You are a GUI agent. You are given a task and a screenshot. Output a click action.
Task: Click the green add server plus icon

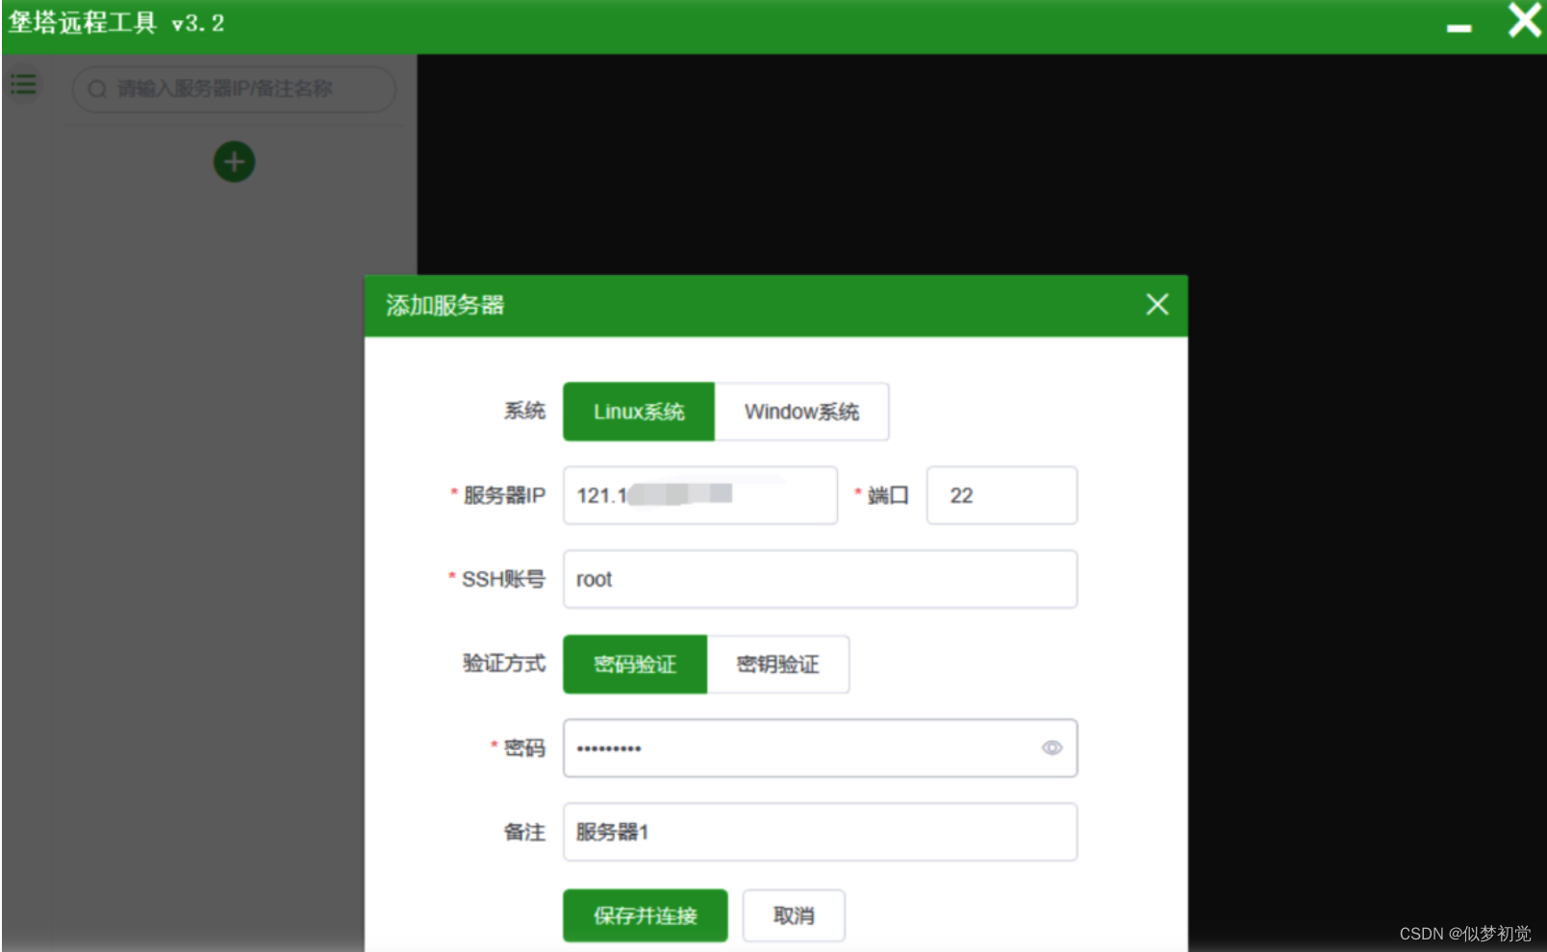point(234,162)
